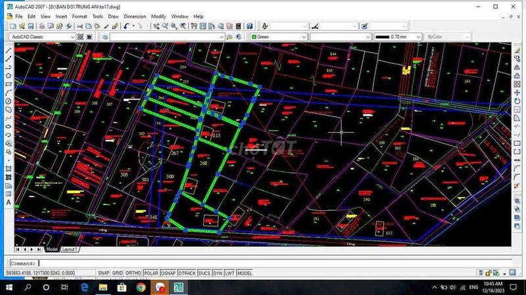Click the MODEL button in status bar

click(245, 273)
